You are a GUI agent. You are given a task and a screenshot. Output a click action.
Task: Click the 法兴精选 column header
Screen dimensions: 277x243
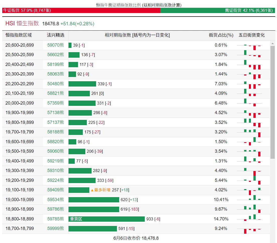[55, 35]
